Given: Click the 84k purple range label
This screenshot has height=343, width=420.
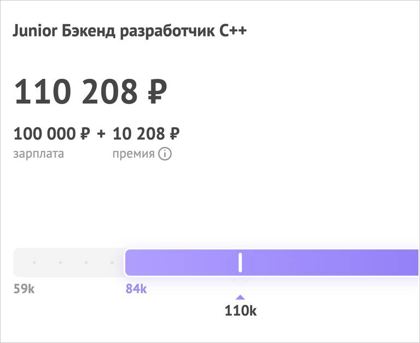Looking at the screenshot, I should pyautogui.click(x=136, y=289).
